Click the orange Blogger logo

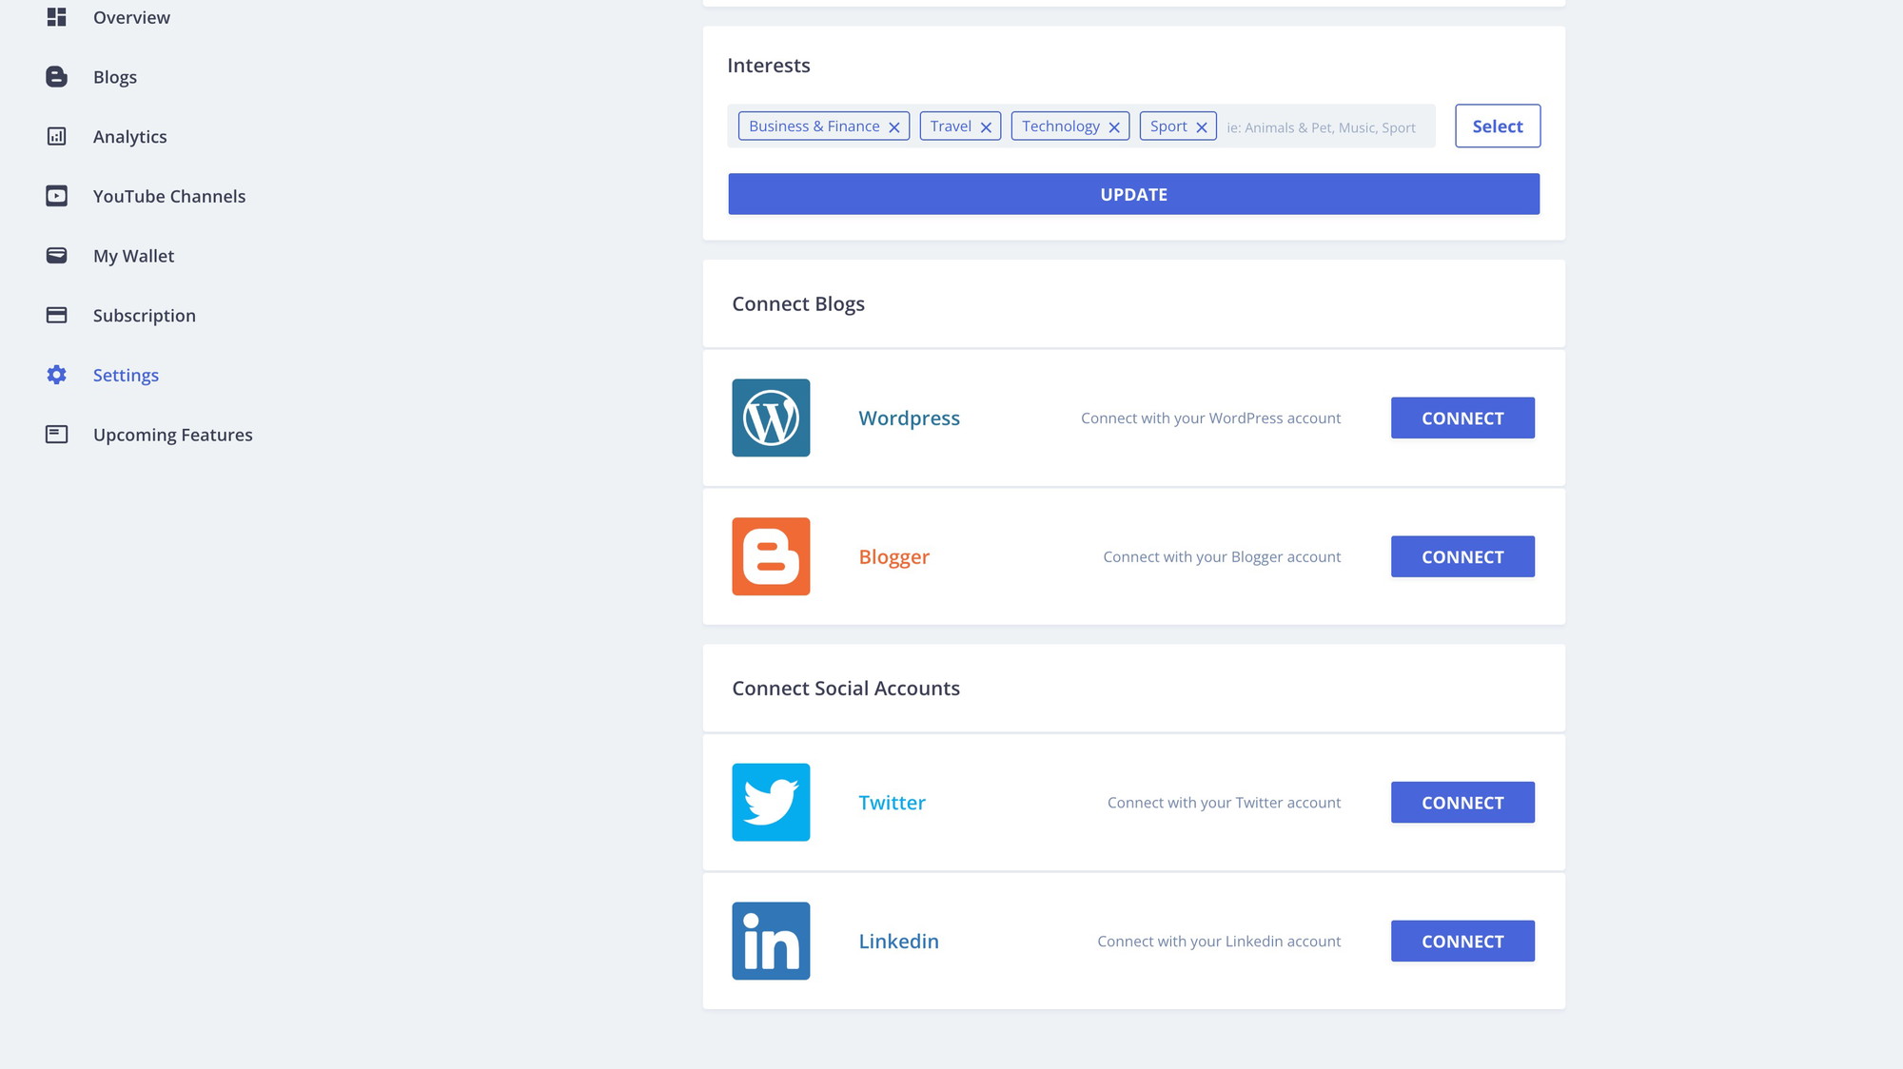(771, 556)
